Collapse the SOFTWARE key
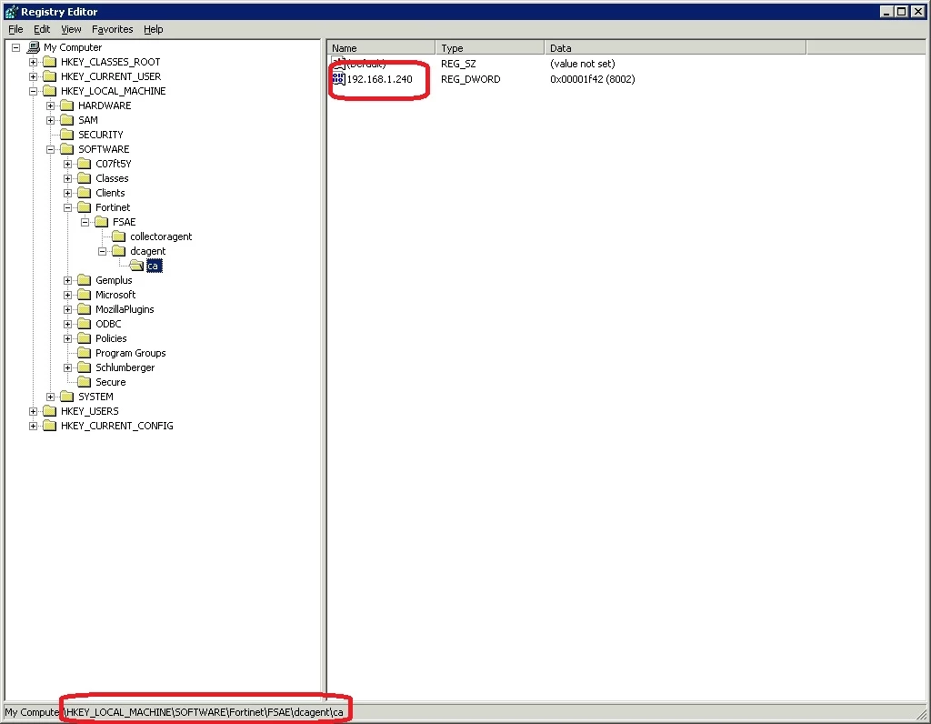Screen dimensions: 931x724 click(x=51, y=149)
